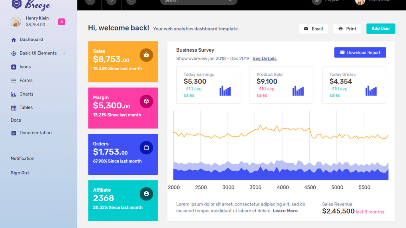Screen dimensions: 406x228
Task: Expand Basic UI Elements with plus sign
Action: pos(64,54)
